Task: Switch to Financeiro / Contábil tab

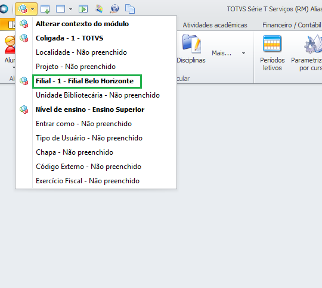Action: pyautogui.click(x=292, y=25)
